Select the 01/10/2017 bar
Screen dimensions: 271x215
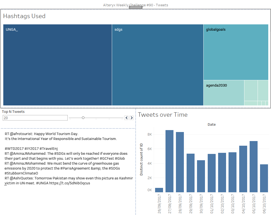[x=212, y=173]
